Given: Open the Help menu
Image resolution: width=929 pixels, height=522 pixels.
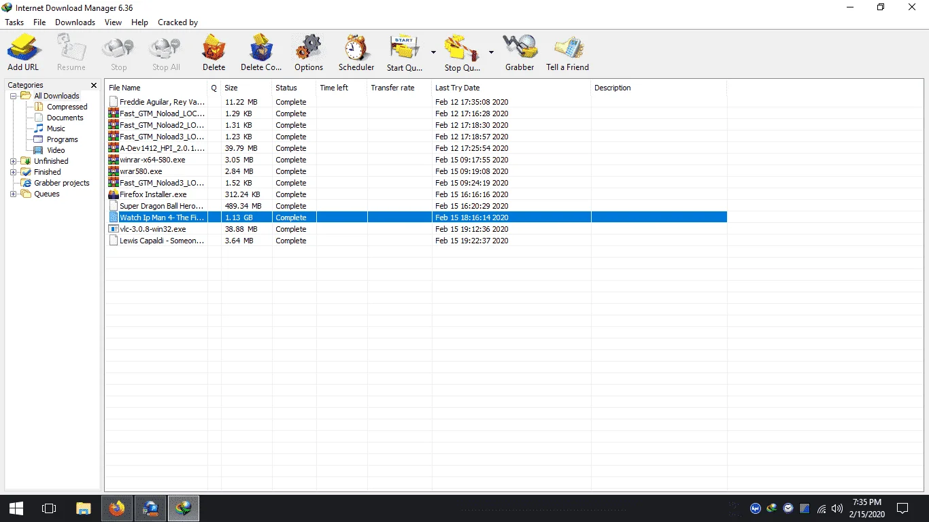Looking at the screenshot, I should pos(139,22).
